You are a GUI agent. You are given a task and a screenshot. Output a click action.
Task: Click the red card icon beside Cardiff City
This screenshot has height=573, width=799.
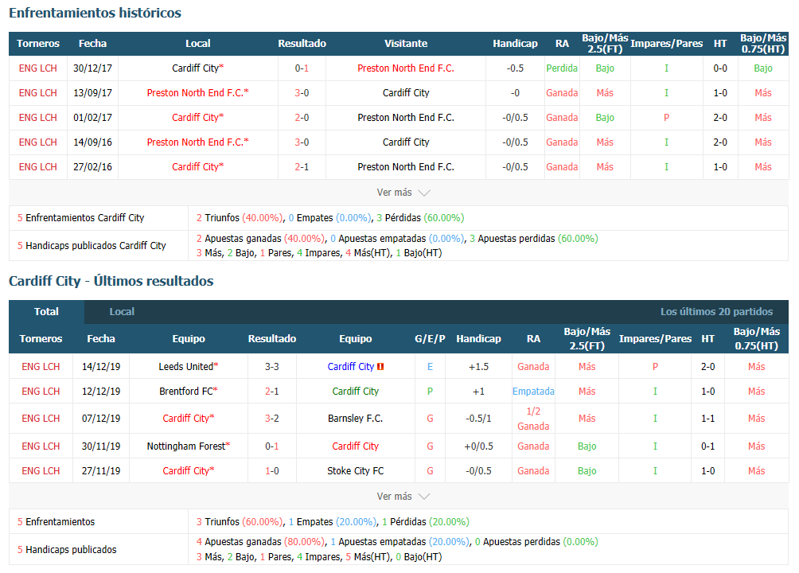(380, 367)
